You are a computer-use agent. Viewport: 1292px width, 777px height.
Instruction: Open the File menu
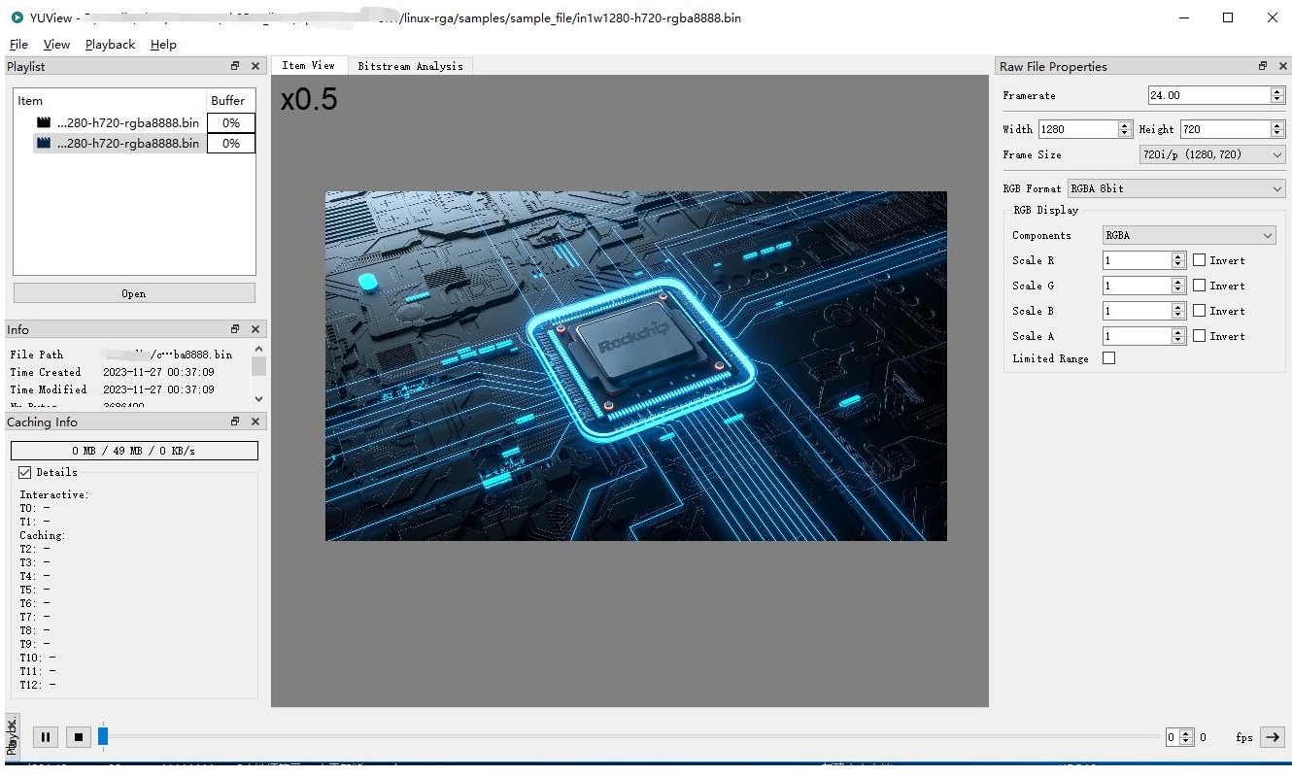click(x=18, y=44)
